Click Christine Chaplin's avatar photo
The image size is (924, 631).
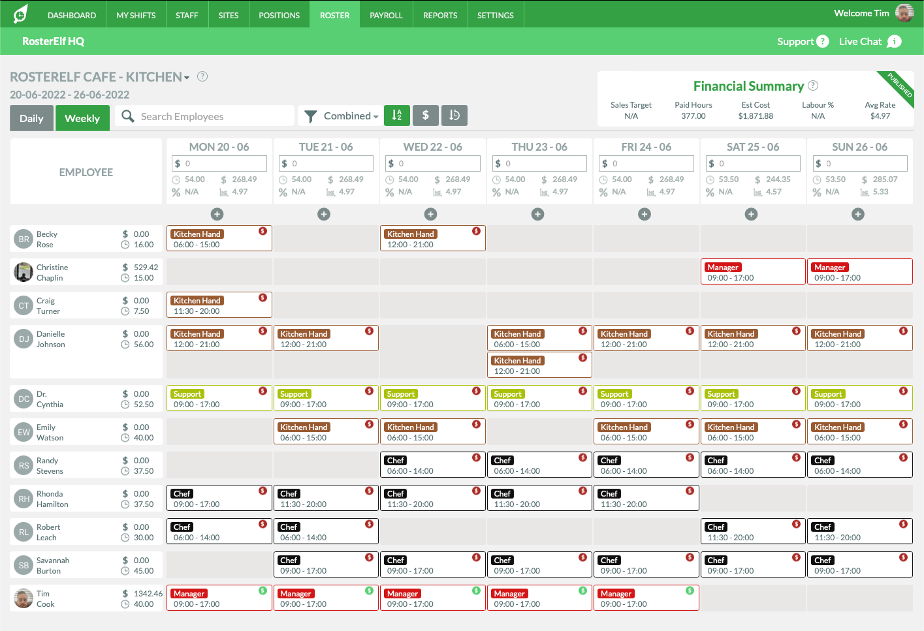[24, 272]
